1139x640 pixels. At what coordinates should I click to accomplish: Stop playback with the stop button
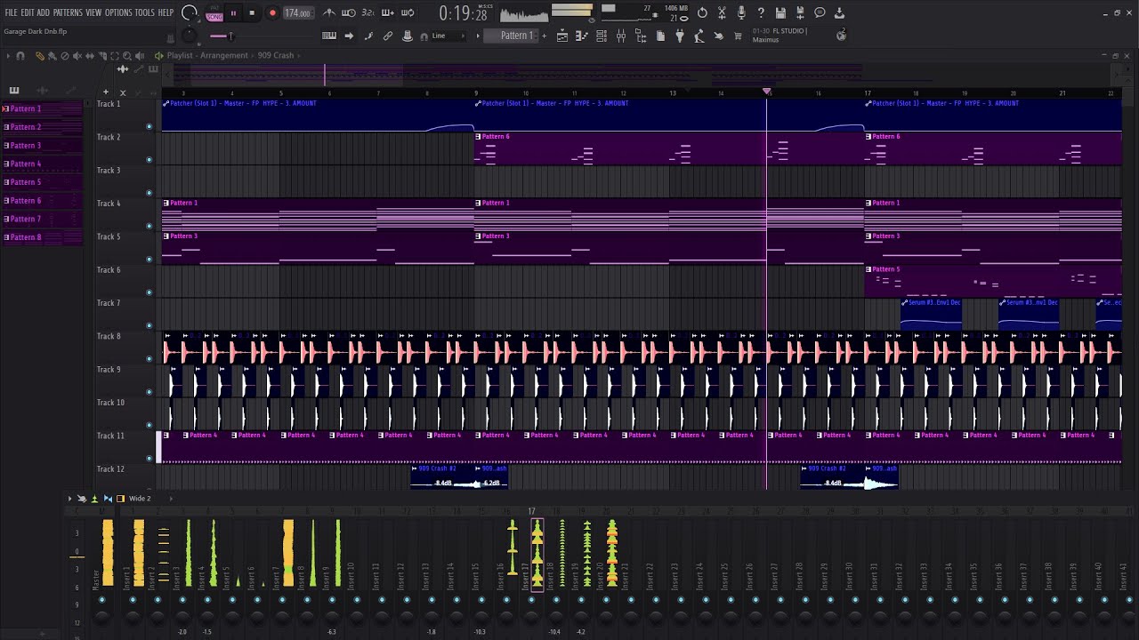click(x=252, y=12)
